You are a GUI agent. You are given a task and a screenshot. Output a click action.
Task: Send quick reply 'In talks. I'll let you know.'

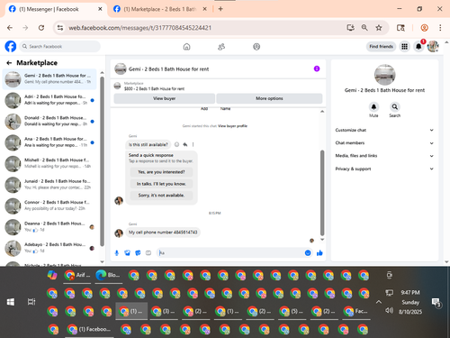coord(161,184)
